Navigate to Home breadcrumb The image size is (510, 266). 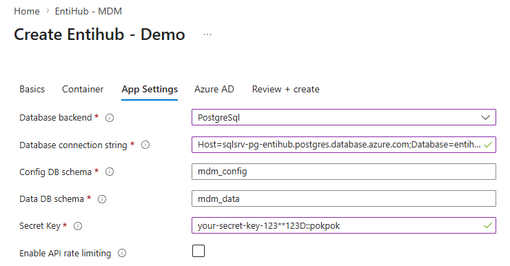click(27, 12)
